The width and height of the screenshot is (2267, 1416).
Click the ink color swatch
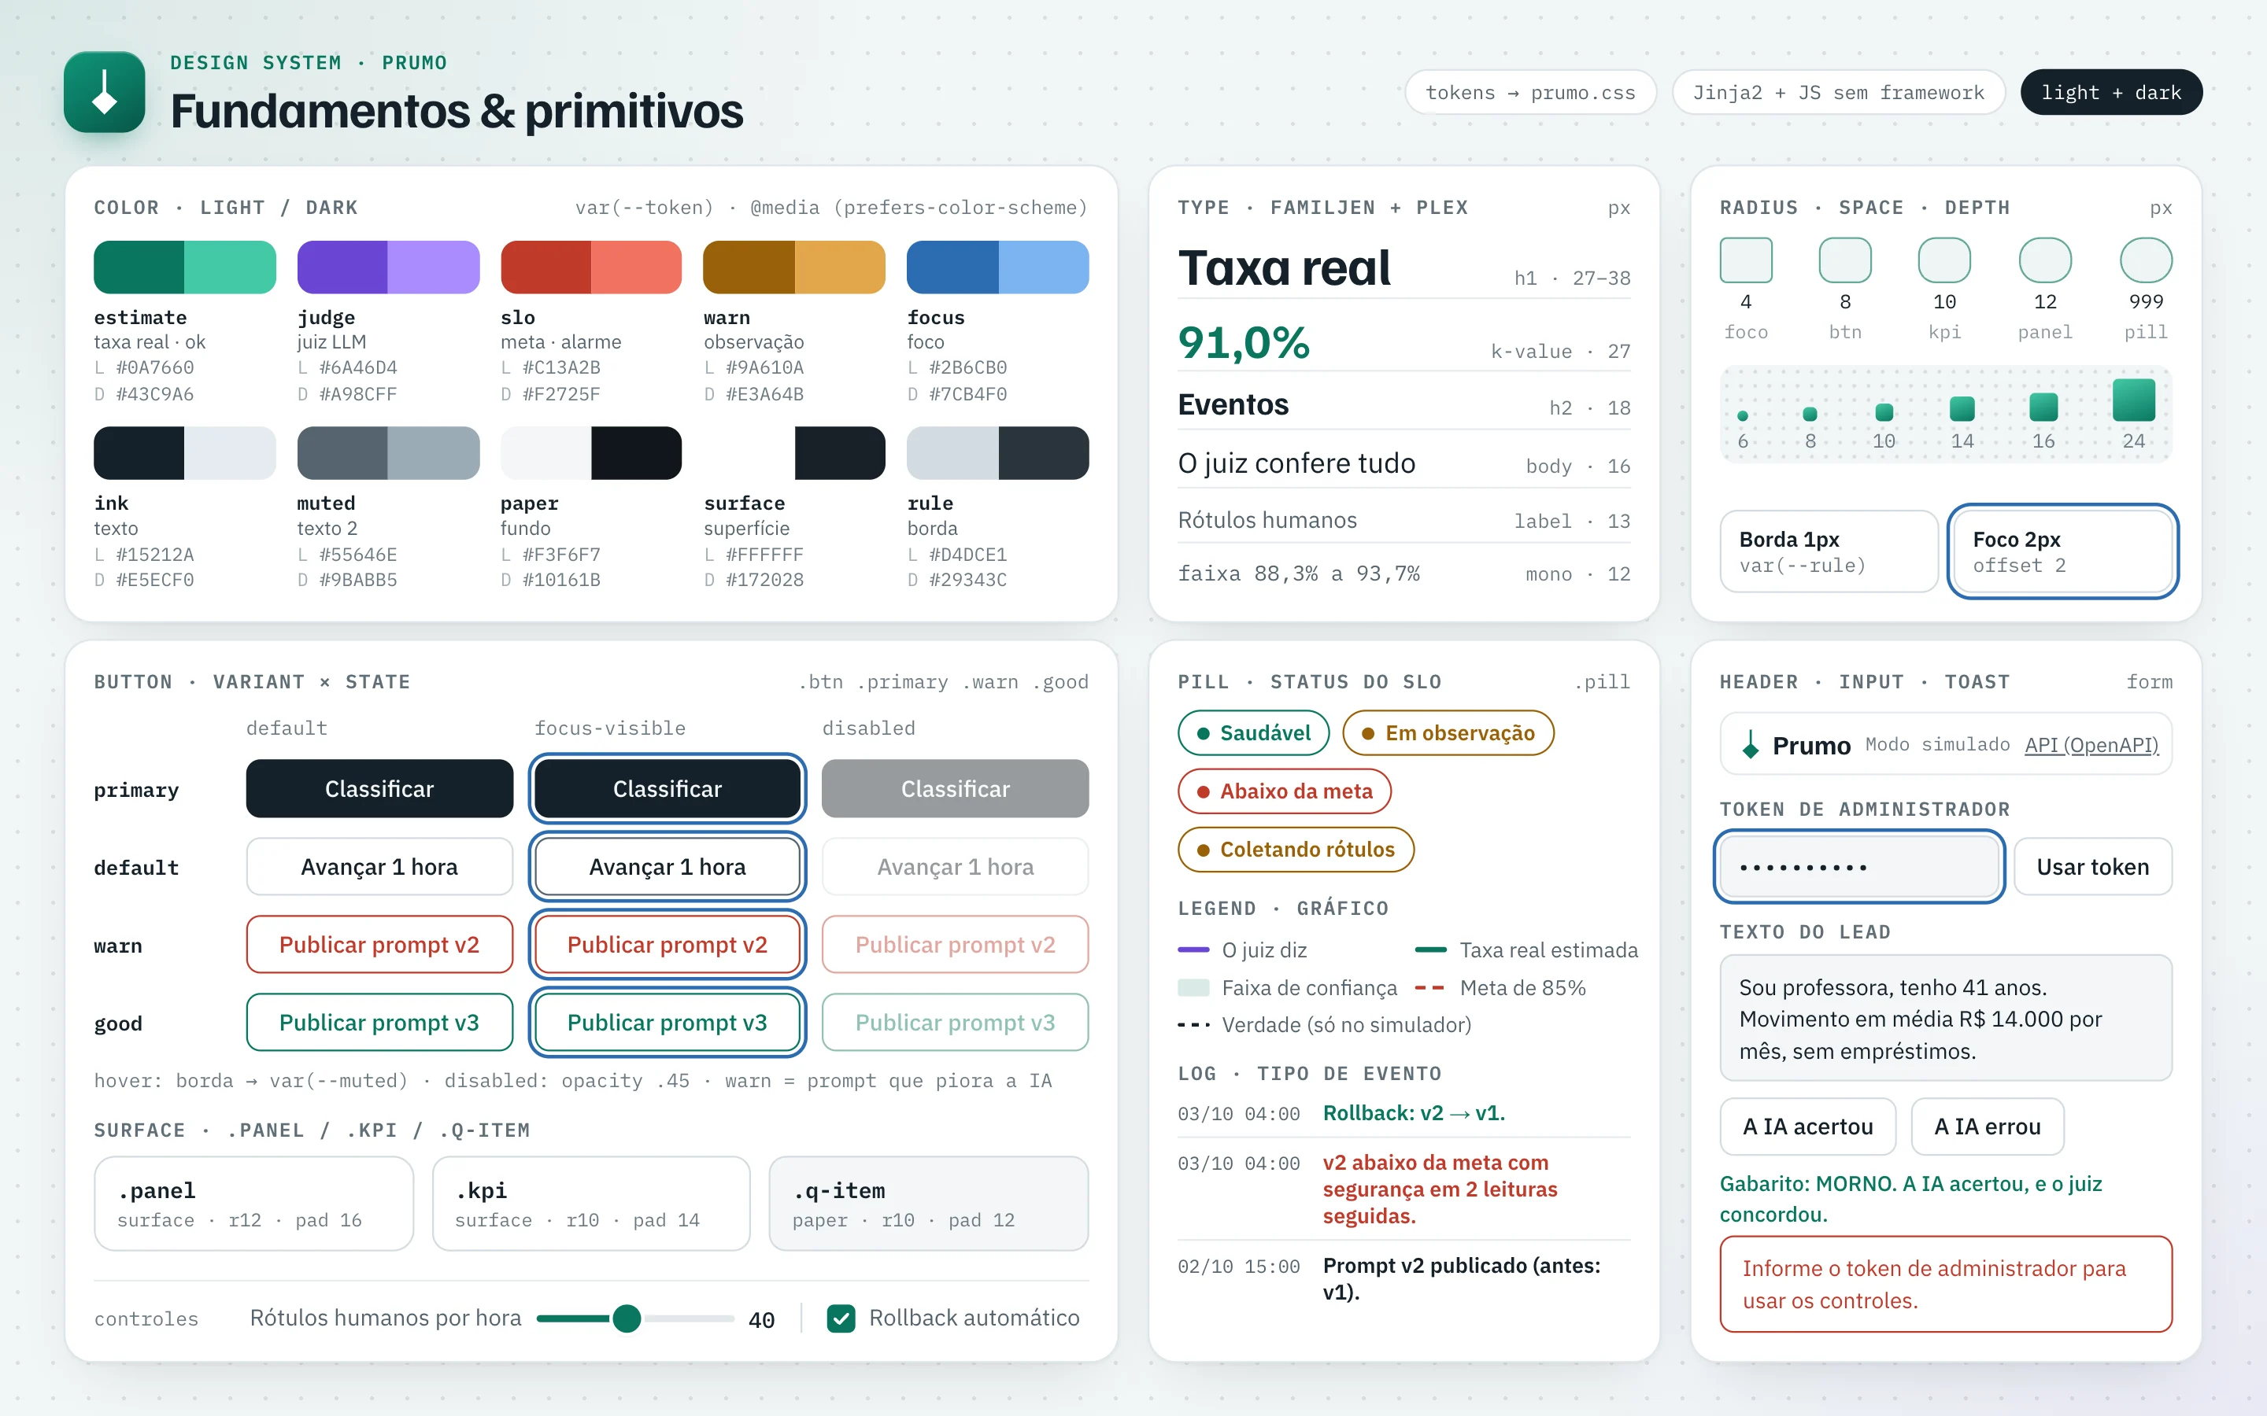point(184,452)
